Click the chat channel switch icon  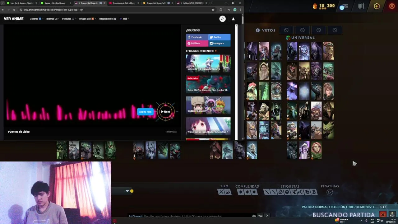pos(260,216)
